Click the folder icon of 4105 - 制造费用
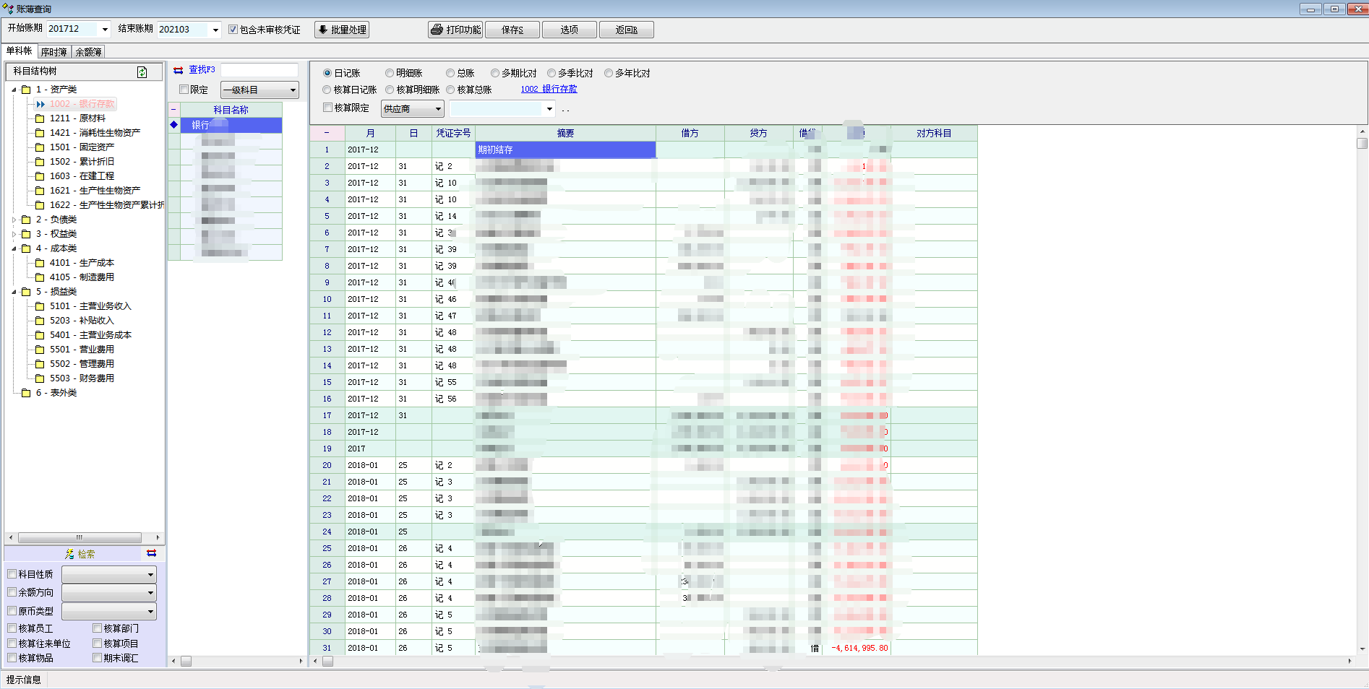 pos(40,277)
